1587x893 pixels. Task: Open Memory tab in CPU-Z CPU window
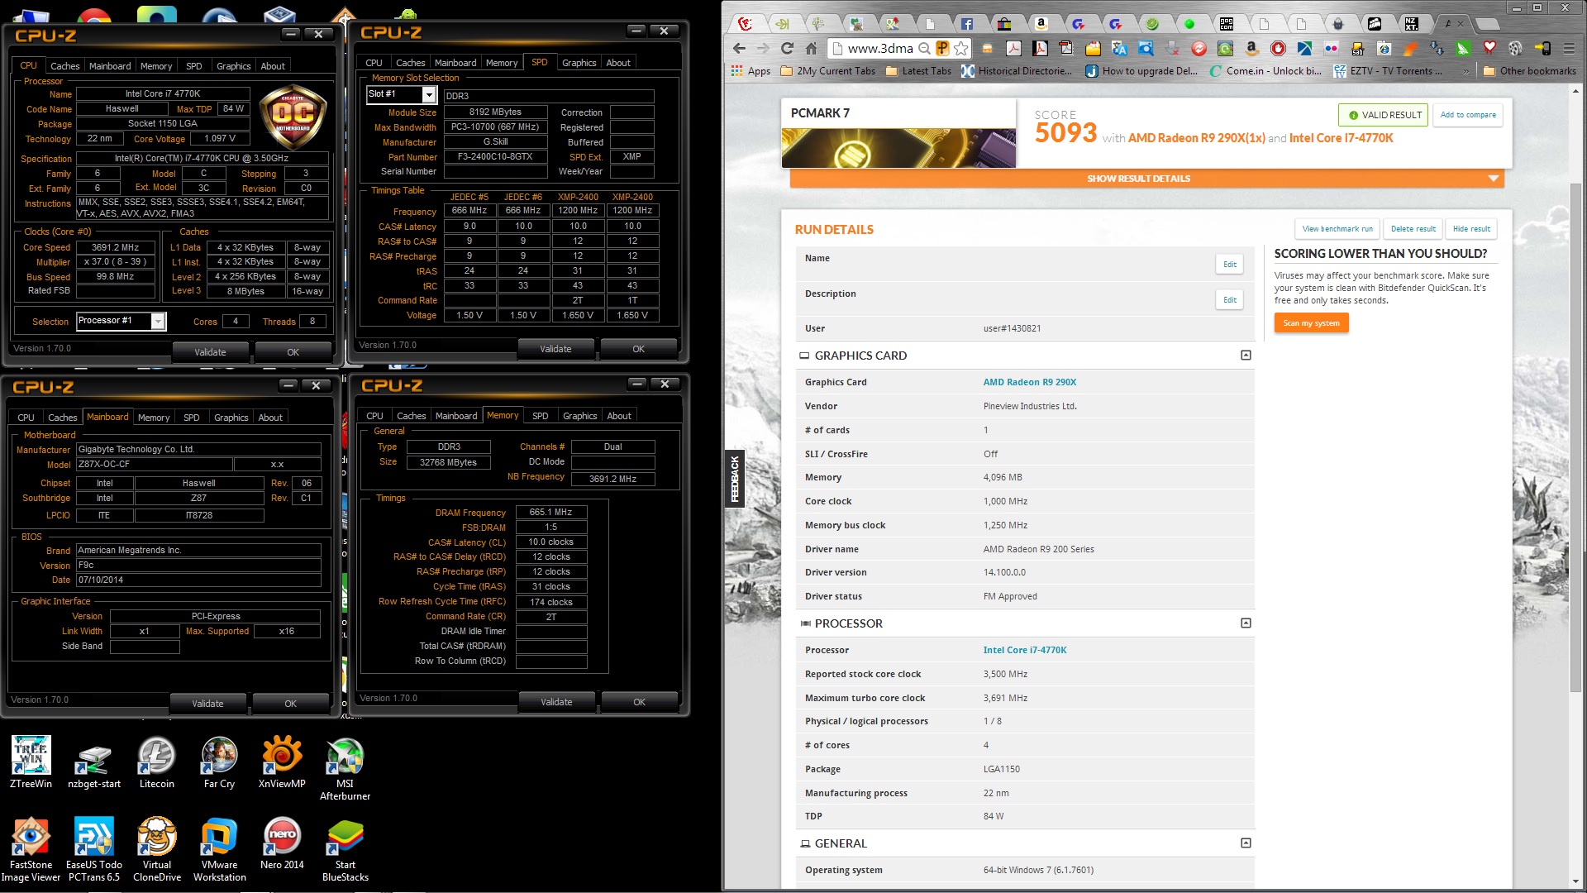[x=156, y=66]
